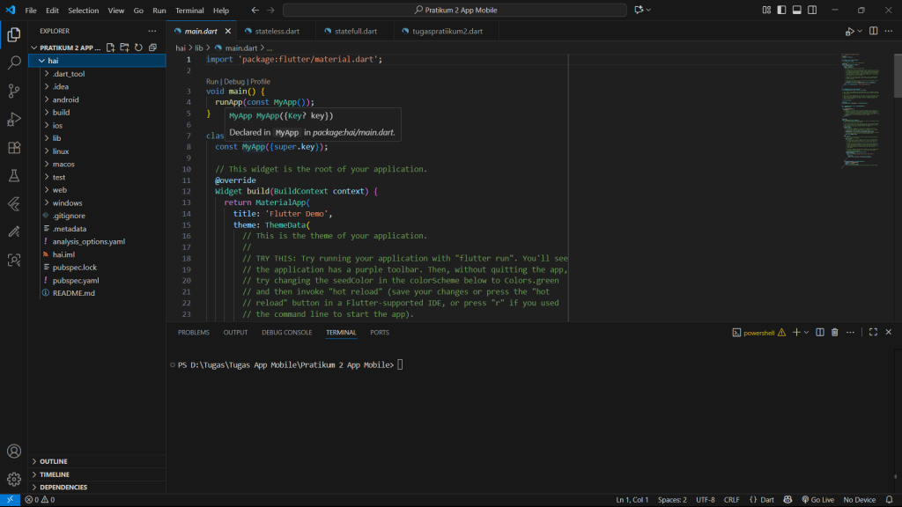Open the Run and Debug view
This screenshot has width=902, height=507.
pos(14,119)
